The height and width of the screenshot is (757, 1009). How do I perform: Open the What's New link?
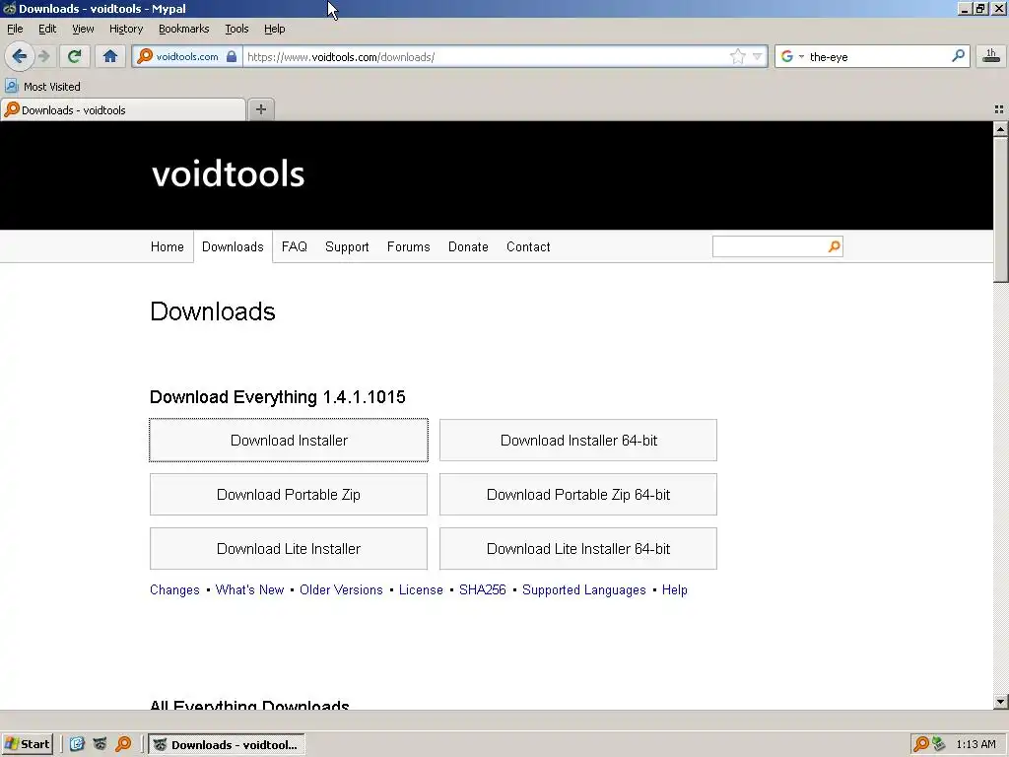click(x=249, y=590)
